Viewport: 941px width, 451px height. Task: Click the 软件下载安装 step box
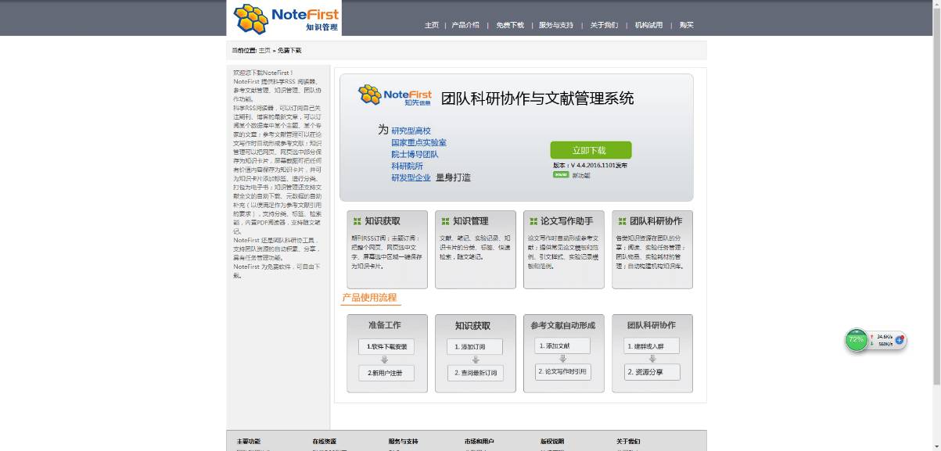coord(386,346)
